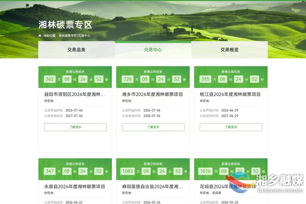Switch to the 交易概览 tab
Viewport: 306px width, 204px height.
230,50
